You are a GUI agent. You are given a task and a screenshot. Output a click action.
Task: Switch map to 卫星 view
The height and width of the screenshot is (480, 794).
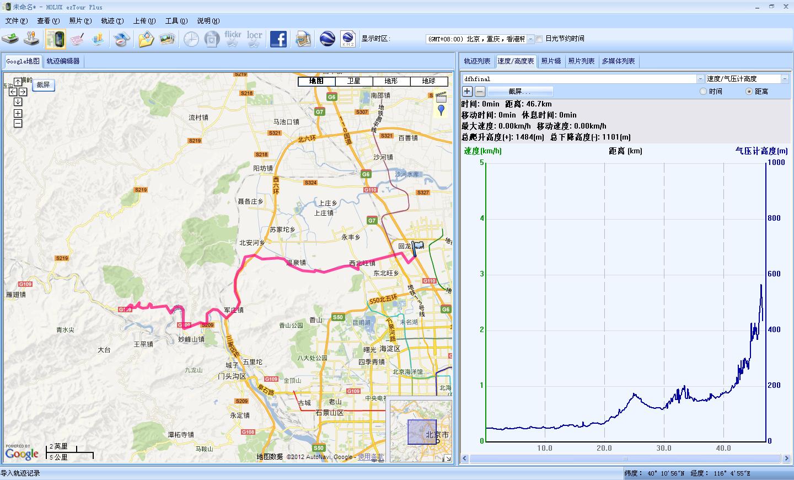tap(353, 81)
